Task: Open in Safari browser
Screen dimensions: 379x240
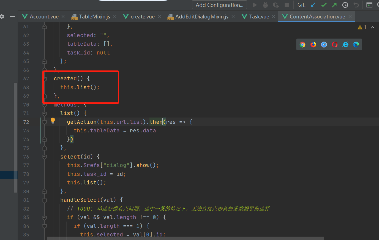Action: pos(324,45)
